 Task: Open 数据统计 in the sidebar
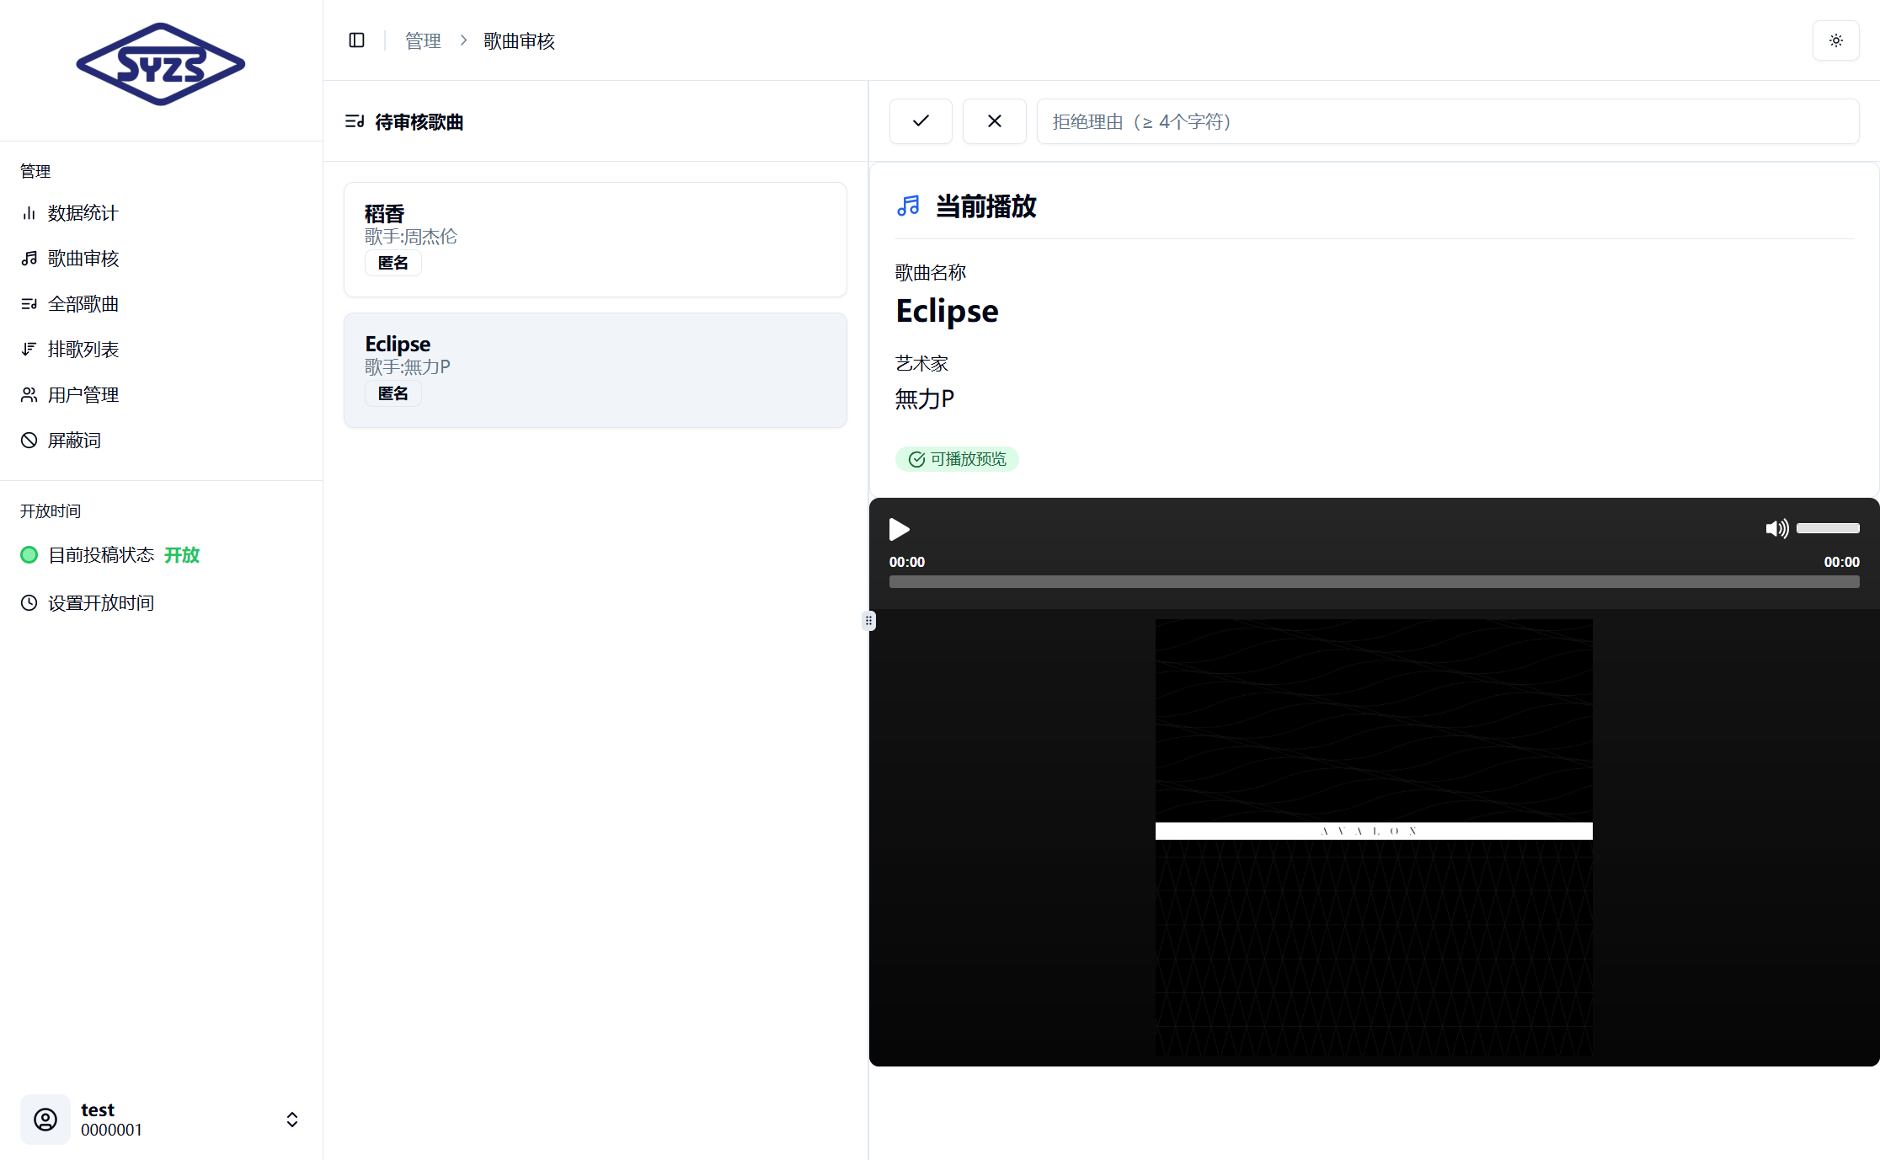pos(83,213)
